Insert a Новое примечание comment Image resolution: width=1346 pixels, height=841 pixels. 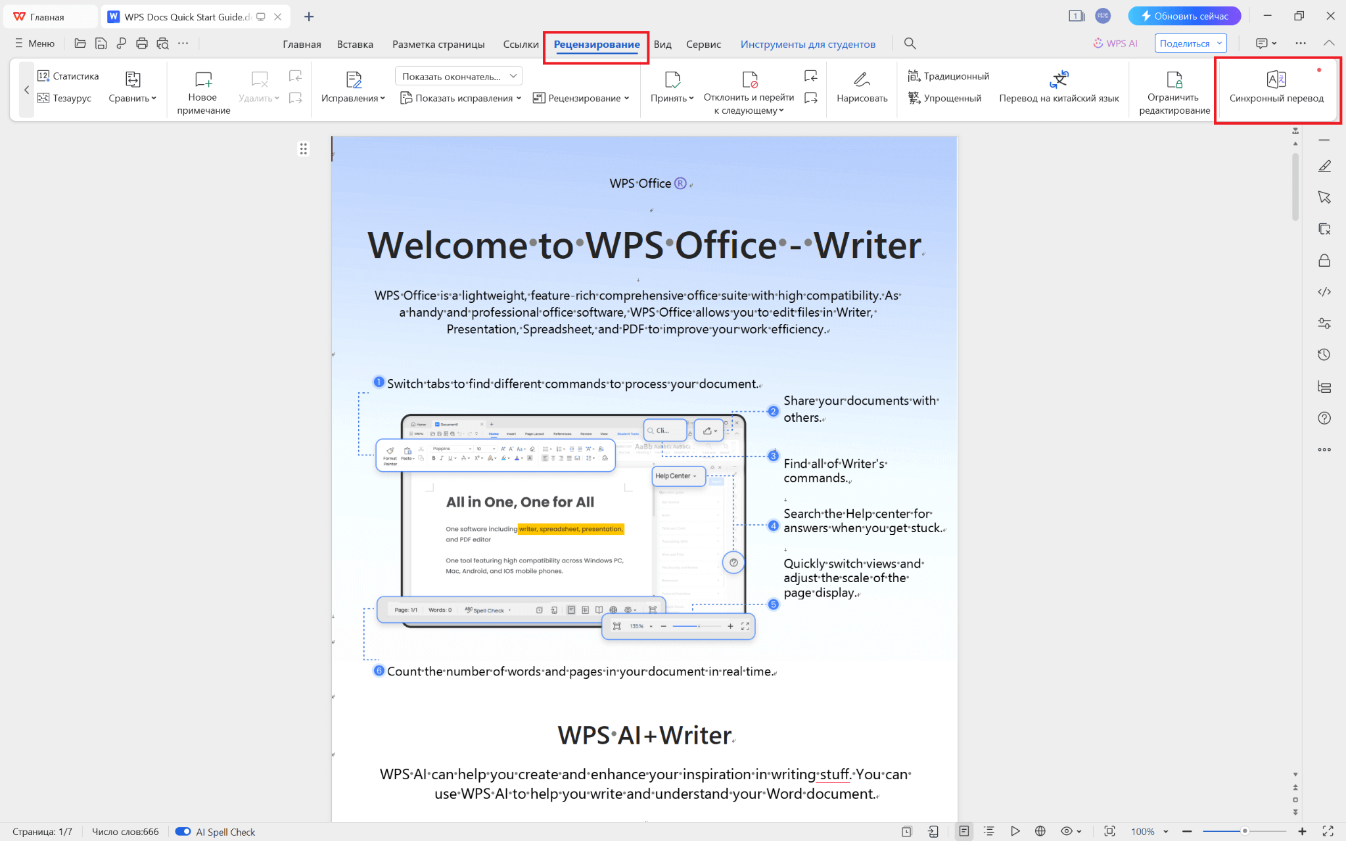click(x=202, y=89)
